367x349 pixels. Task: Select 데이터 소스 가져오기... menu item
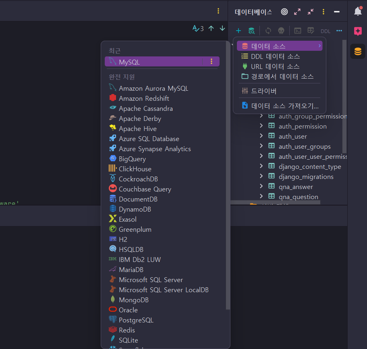[x=280, y=106]
